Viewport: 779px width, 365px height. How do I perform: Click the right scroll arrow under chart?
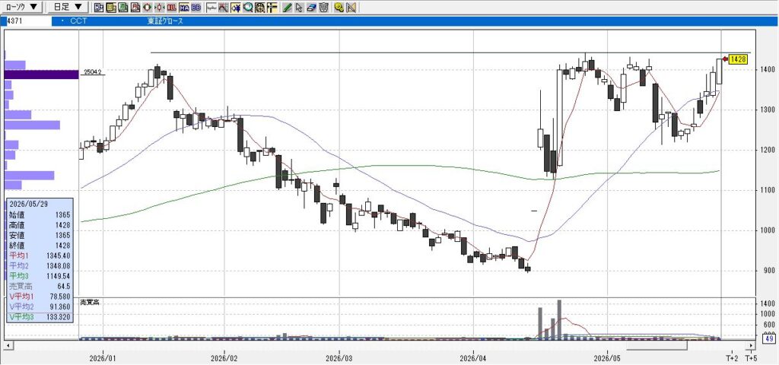click(x=752, y=344)
